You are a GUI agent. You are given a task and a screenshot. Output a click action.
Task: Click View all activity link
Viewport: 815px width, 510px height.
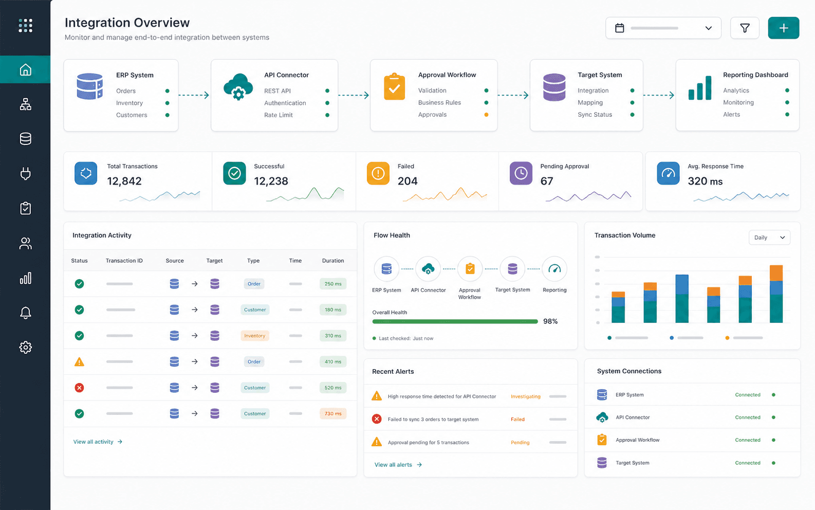98,442
